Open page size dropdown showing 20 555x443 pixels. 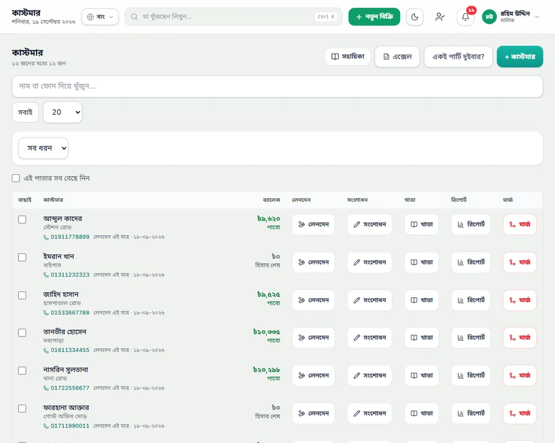pos(63,113)
